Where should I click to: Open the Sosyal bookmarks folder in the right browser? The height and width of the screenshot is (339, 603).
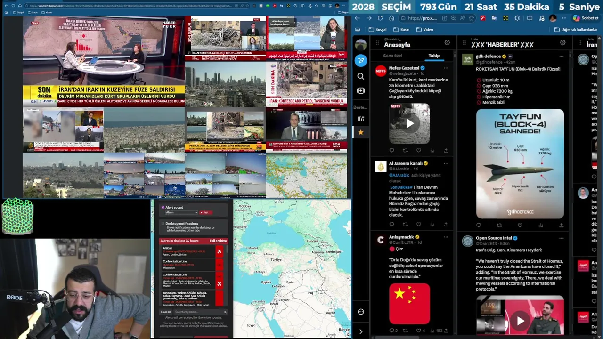[377, 29]
